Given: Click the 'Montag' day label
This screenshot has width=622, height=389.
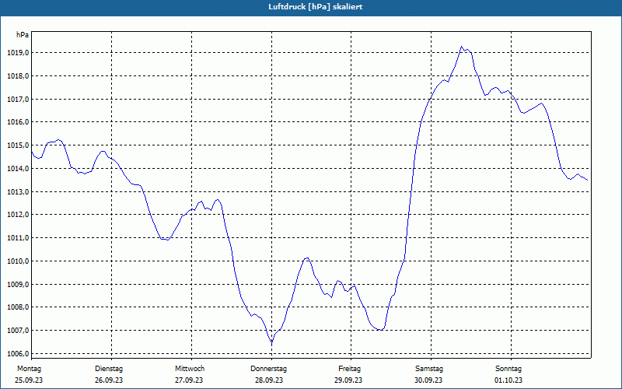Looking at the screenshot, I should (x=29, y=369).
